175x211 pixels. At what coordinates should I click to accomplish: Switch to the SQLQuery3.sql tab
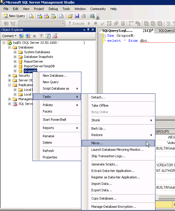coord(127,31)
